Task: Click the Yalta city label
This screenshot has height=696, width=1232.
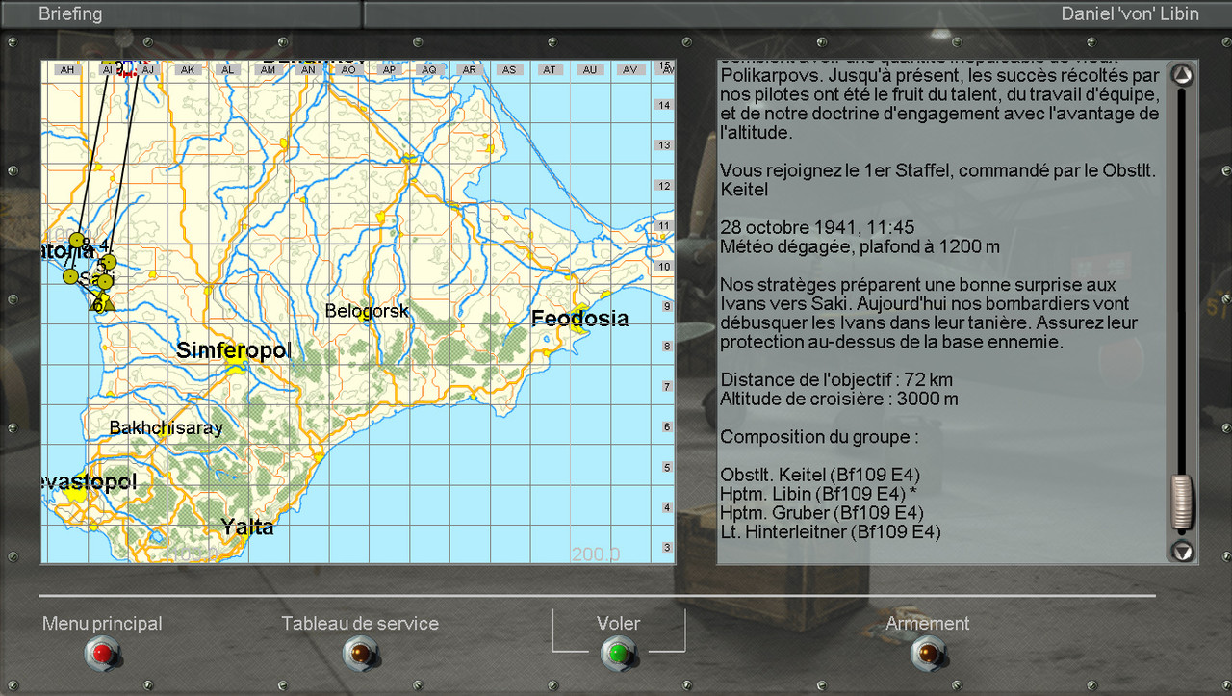Action: point(247,527)
